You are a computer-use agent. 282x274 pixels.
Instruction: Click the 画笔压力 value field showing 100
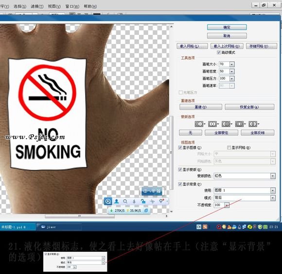tap(224, 79)
